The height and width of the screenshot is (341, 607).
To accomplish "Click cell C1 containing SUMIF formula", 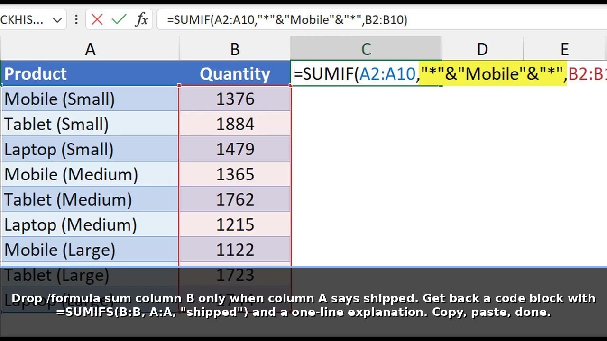I will pyautogui.click(x=366, y=73).
